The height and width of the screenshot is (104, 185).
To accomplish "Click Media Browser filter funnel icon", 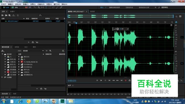I will pyautogui.click(x=63, y=51).
